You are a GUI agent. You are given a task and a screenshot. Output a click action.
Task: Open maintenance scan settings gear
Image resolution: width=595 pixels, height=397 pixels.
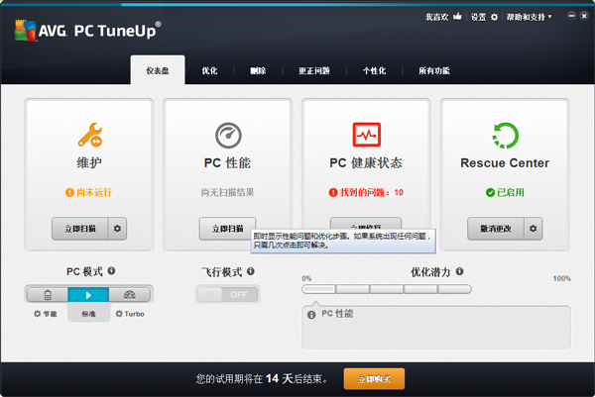(117, 229)
